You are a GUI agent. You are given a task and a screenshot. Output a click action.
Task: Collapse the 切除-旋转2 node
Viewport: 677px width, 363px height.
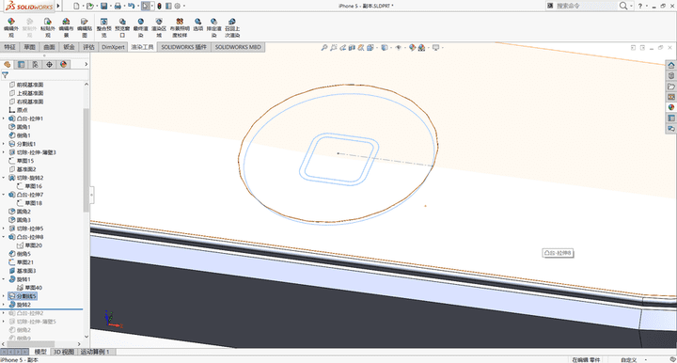click(x=4, y=178)
